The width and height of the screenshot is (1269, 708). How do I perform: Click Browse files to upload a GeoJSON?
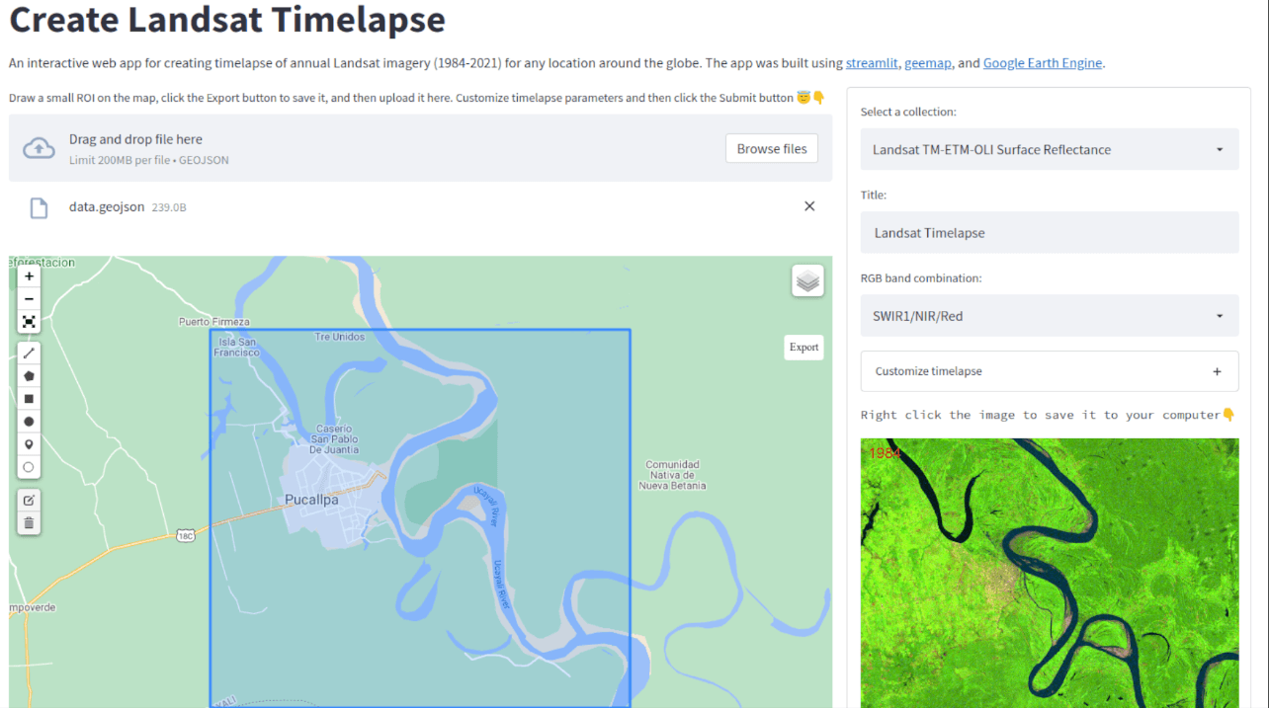tap(771, 148)
